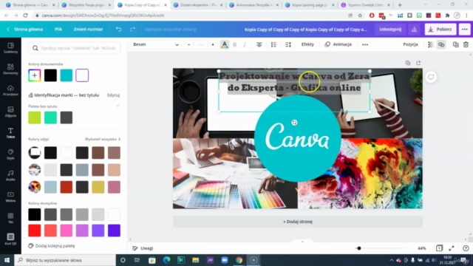Open the Style sidebar panel
Screen dimensions: 473x266
point(10,154)
